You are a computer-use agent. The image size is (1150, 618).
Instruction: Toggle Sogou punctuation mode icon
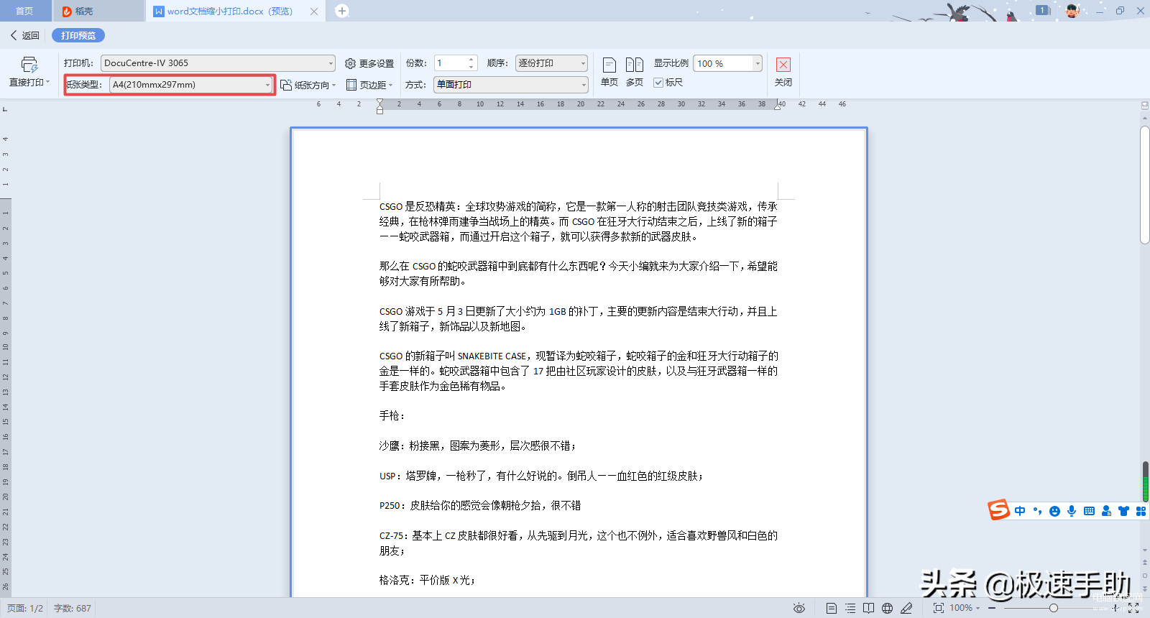click(1037, 511)
